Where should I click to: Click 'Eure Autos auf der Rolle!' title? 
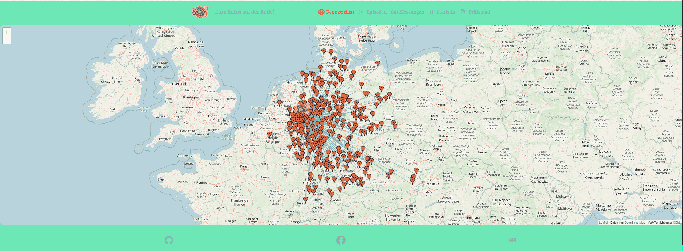tap(245, 12)
